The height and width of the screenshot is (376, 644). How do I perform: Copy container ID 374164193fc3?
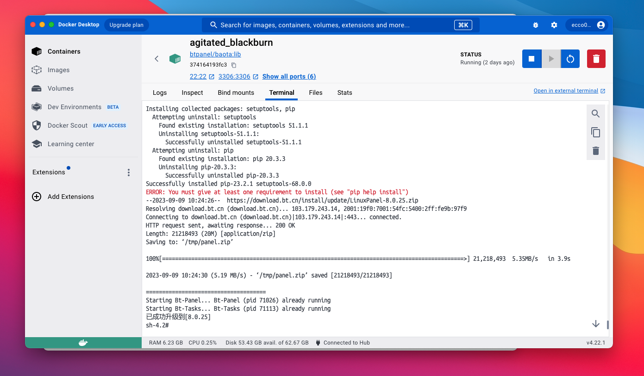[x=234, y=65]
